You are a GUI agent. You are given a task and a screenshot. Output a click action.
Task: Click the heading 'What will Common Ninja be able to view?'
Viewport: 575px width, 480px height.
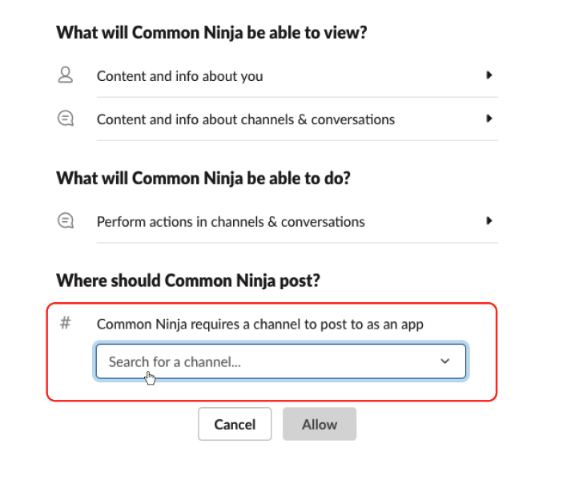(211, 33)
